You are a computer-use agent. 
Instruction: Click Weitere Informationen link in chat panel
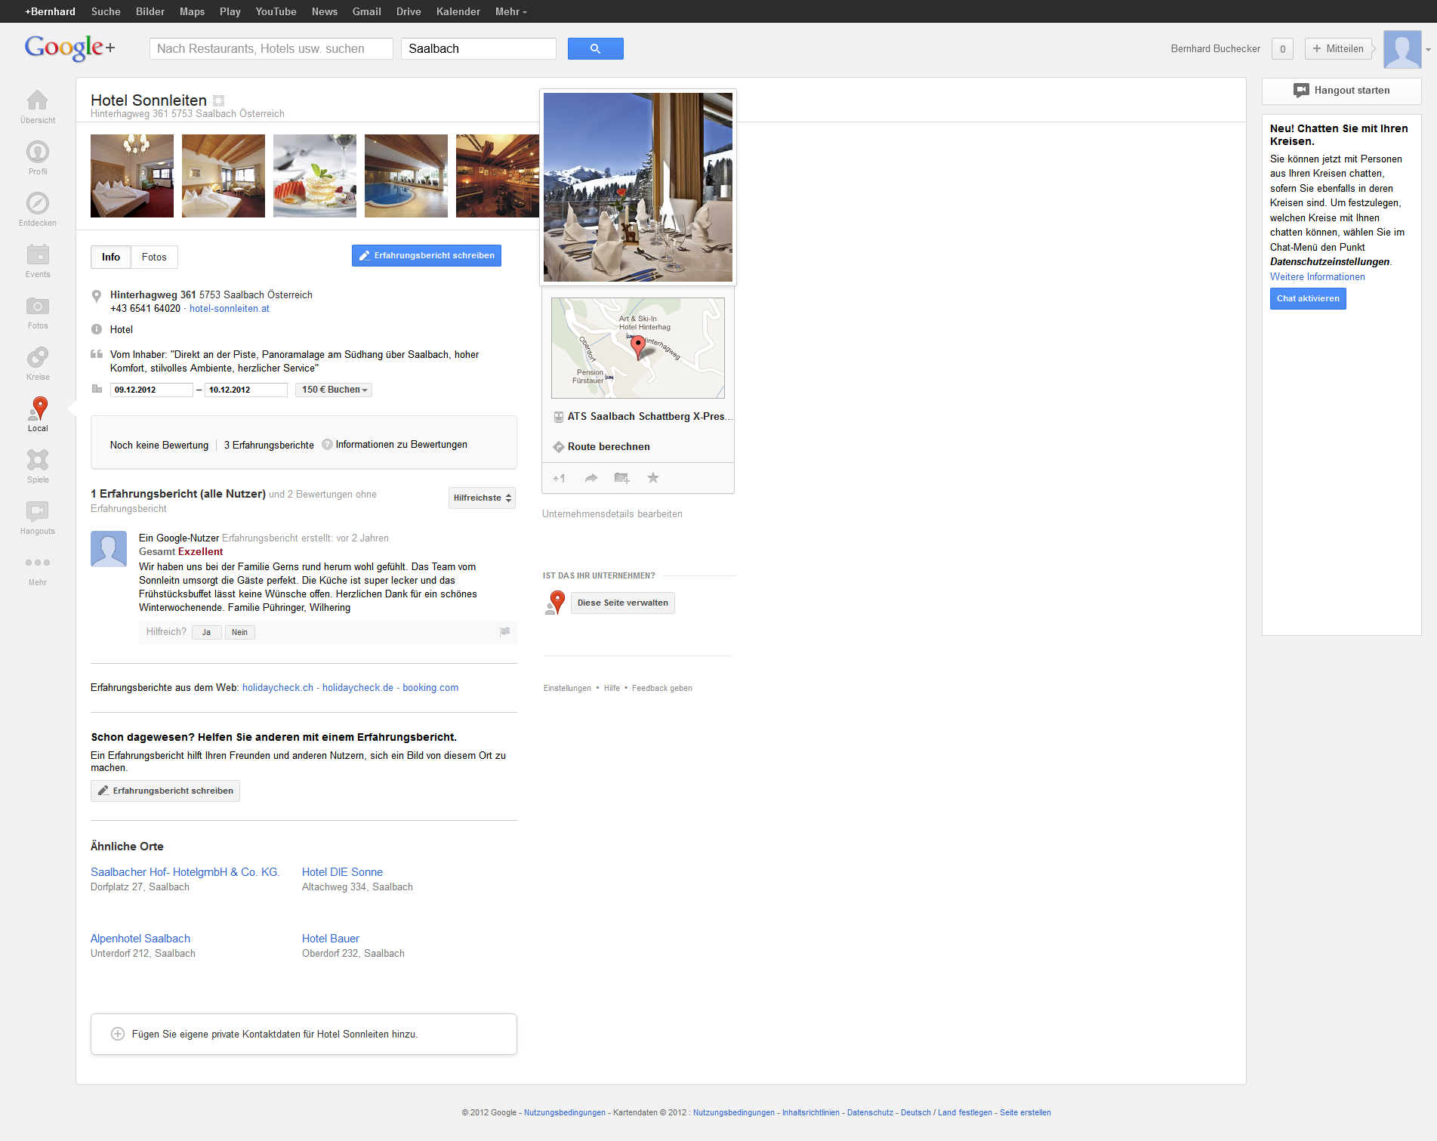click(x=1318, y=277)
